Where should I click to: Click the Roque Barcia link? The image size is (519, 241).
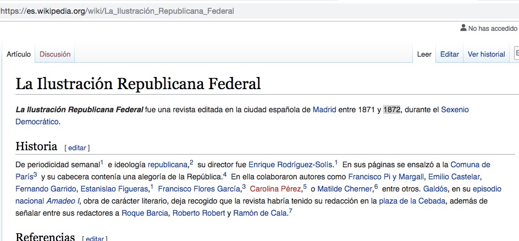click(145, 213)
